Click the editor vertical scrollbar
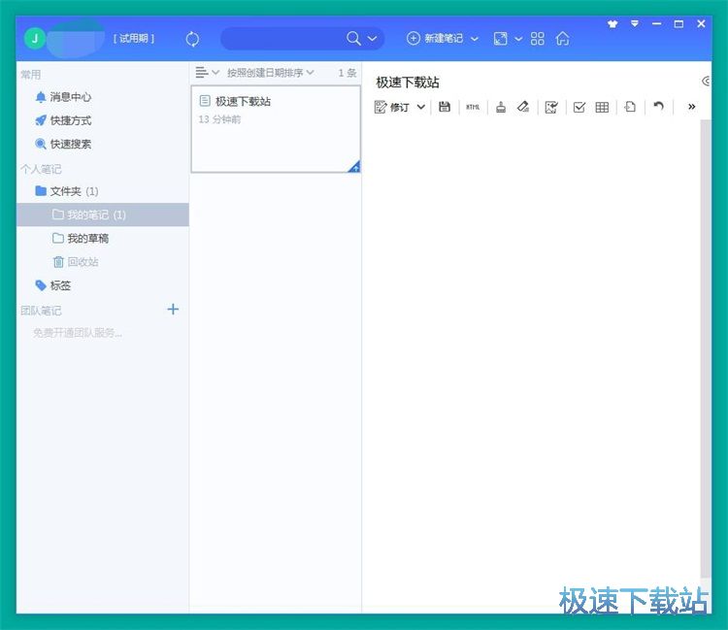Viewport: 728px width, 630px height. pyautogui.click(x=706, y=348)
